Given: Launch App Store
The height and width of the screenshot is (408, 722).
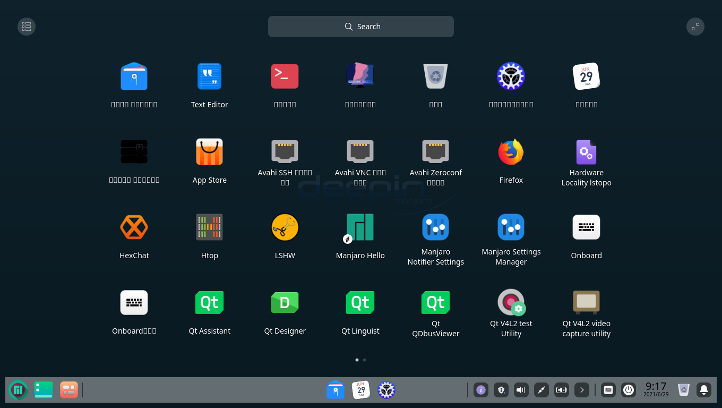Looking at the screenshot, I should coord(209,152).
